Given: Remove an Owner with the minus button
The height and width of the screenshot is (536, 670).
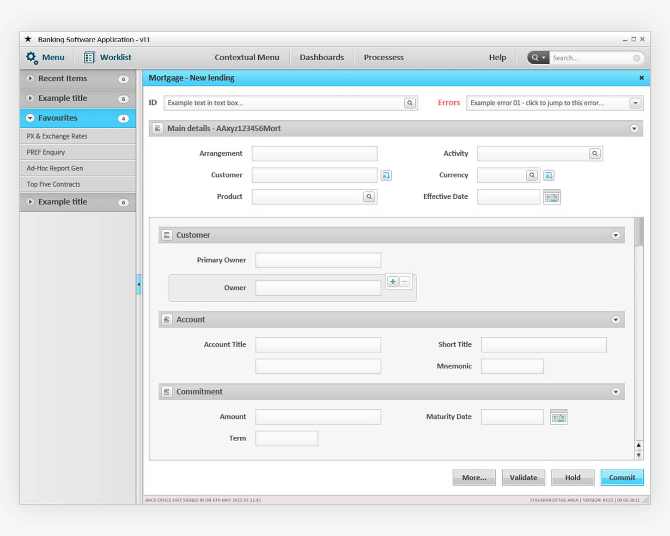Looking at the screenshot, I should click(x=405, y=281).
